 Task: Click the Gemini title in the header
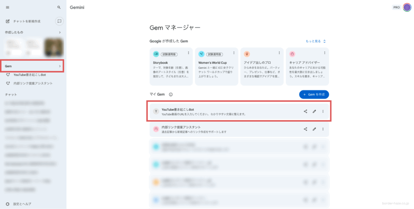tap(77, 7)
